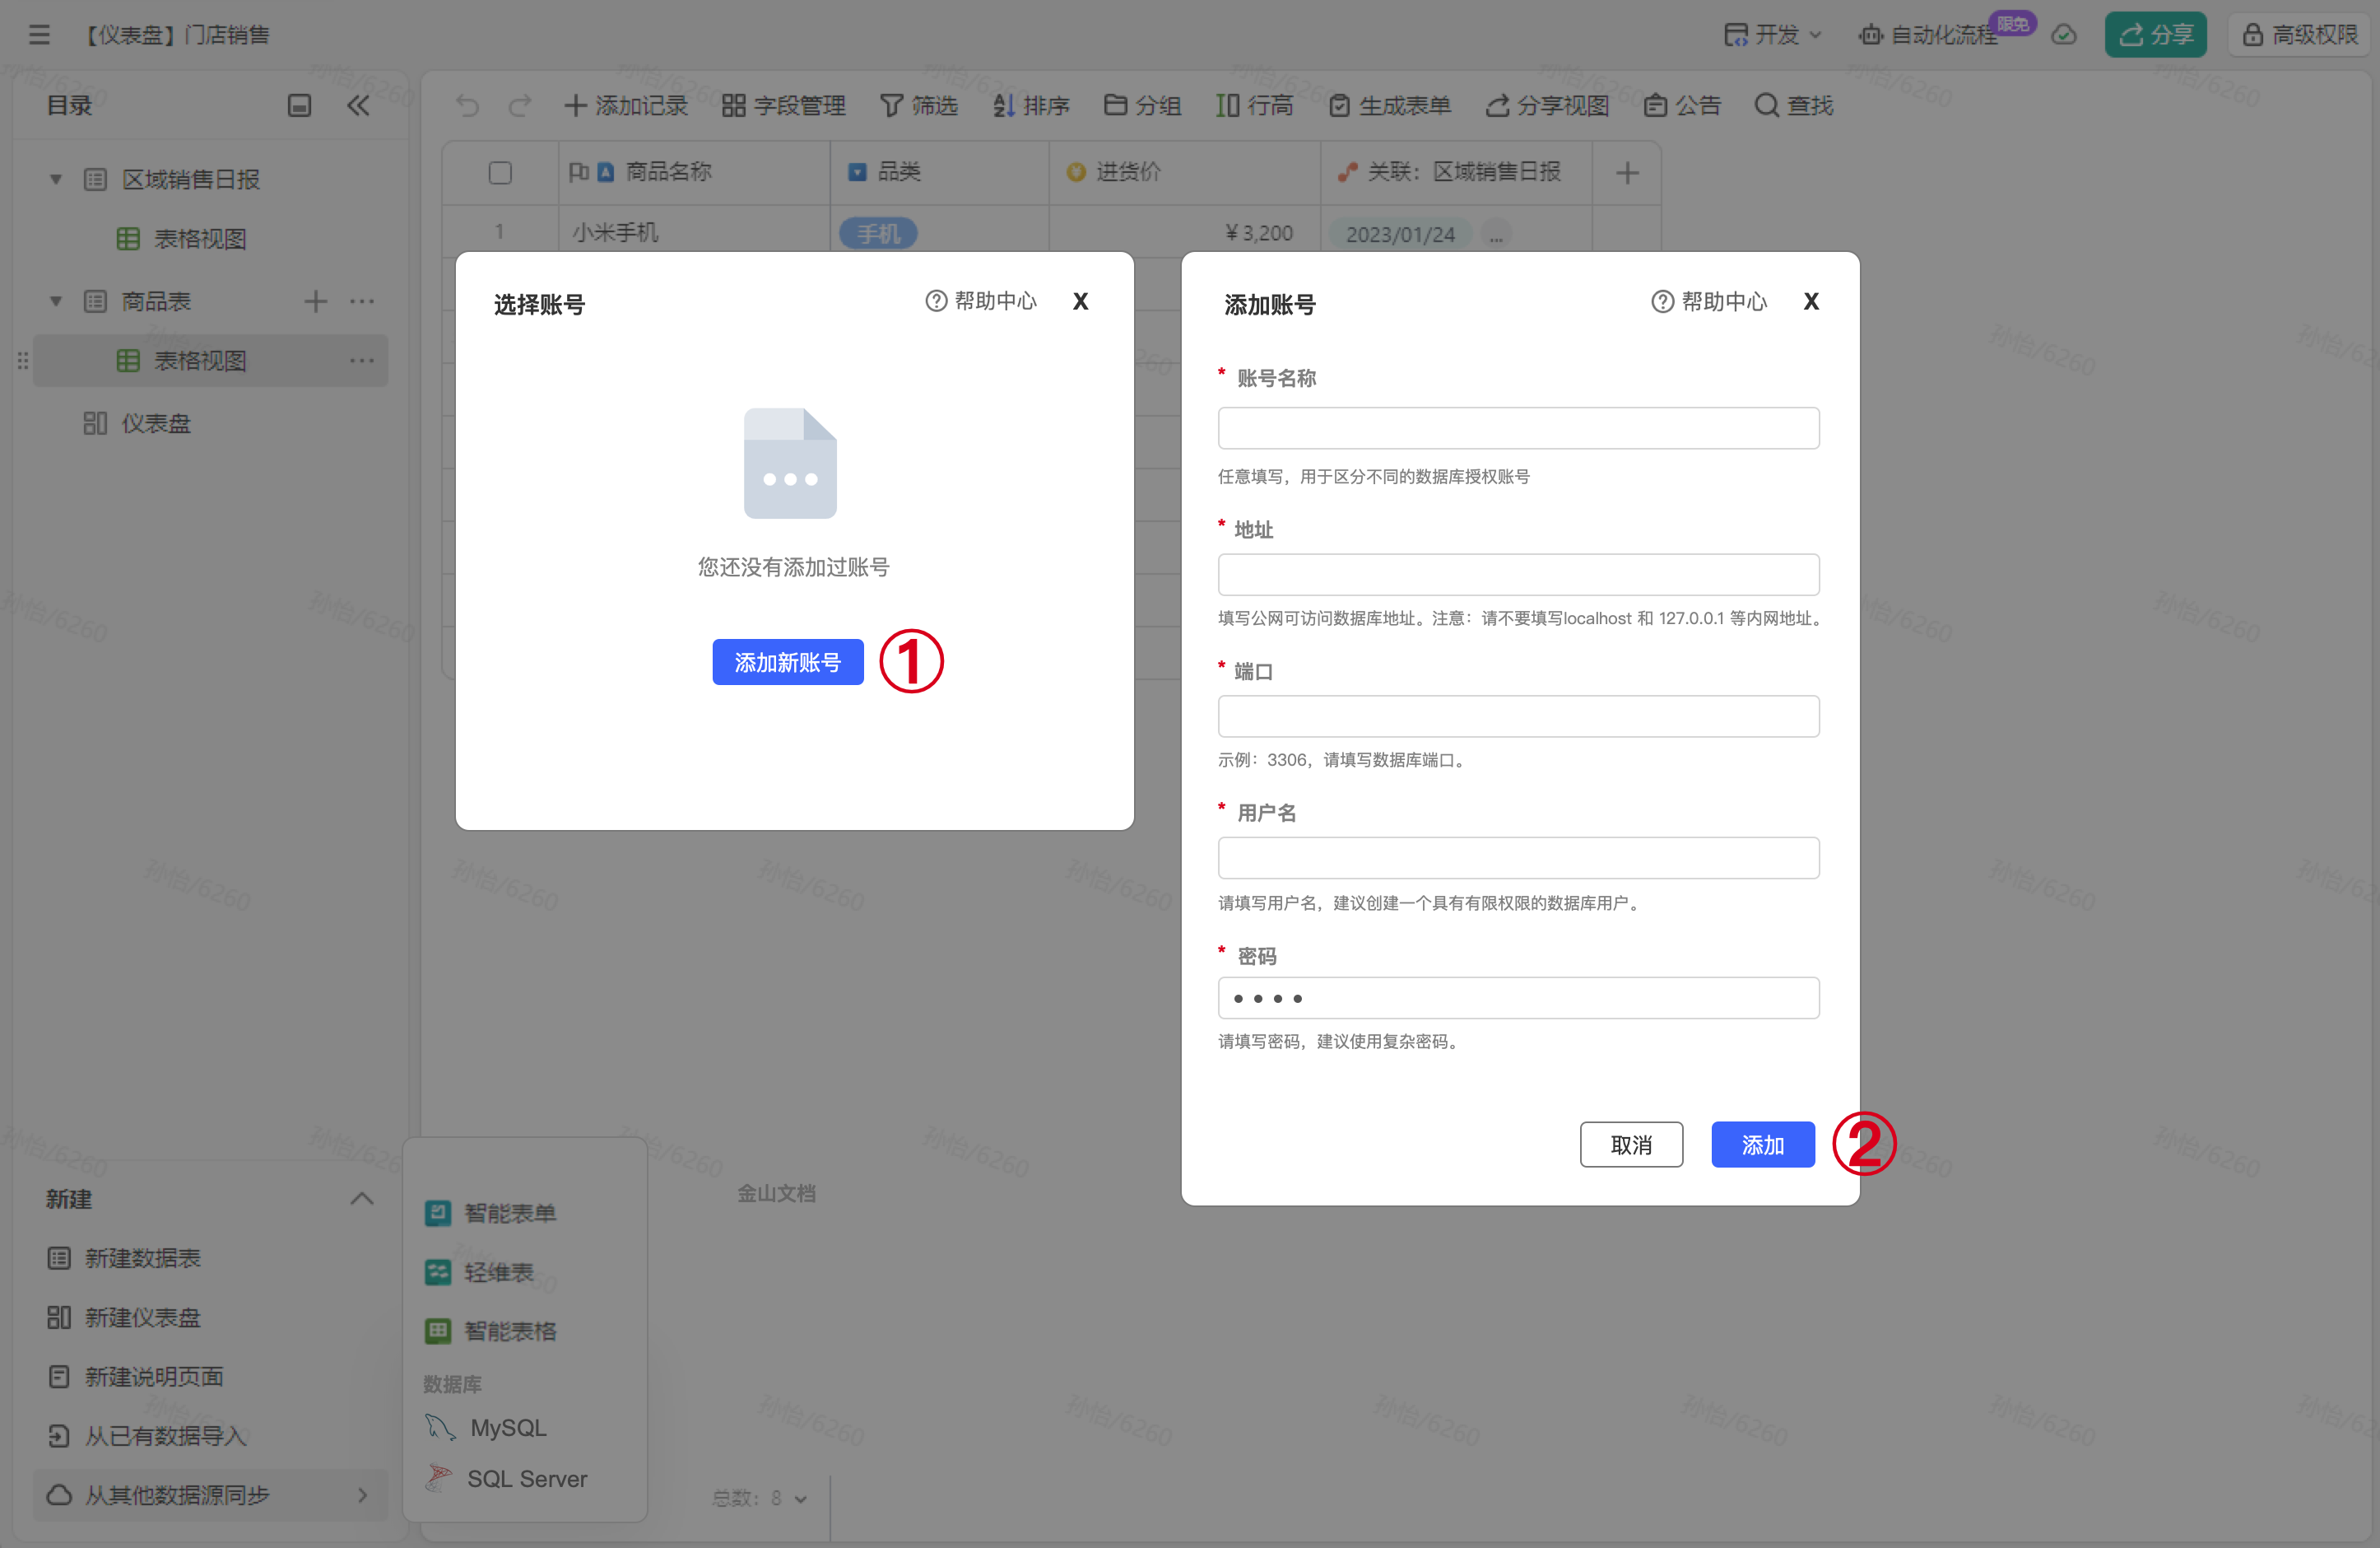
Task: Open the filter (筛选) tool
Action: pos(918,105)
